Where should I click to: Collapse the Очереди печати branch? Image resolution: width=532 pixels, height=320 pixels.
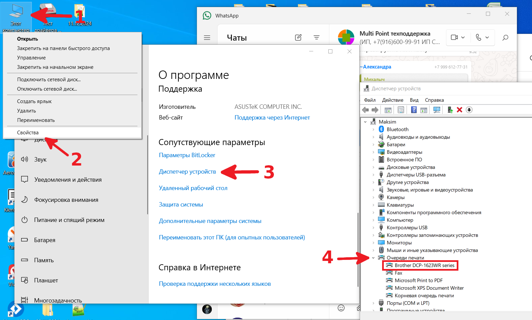[x=373, y=258]
